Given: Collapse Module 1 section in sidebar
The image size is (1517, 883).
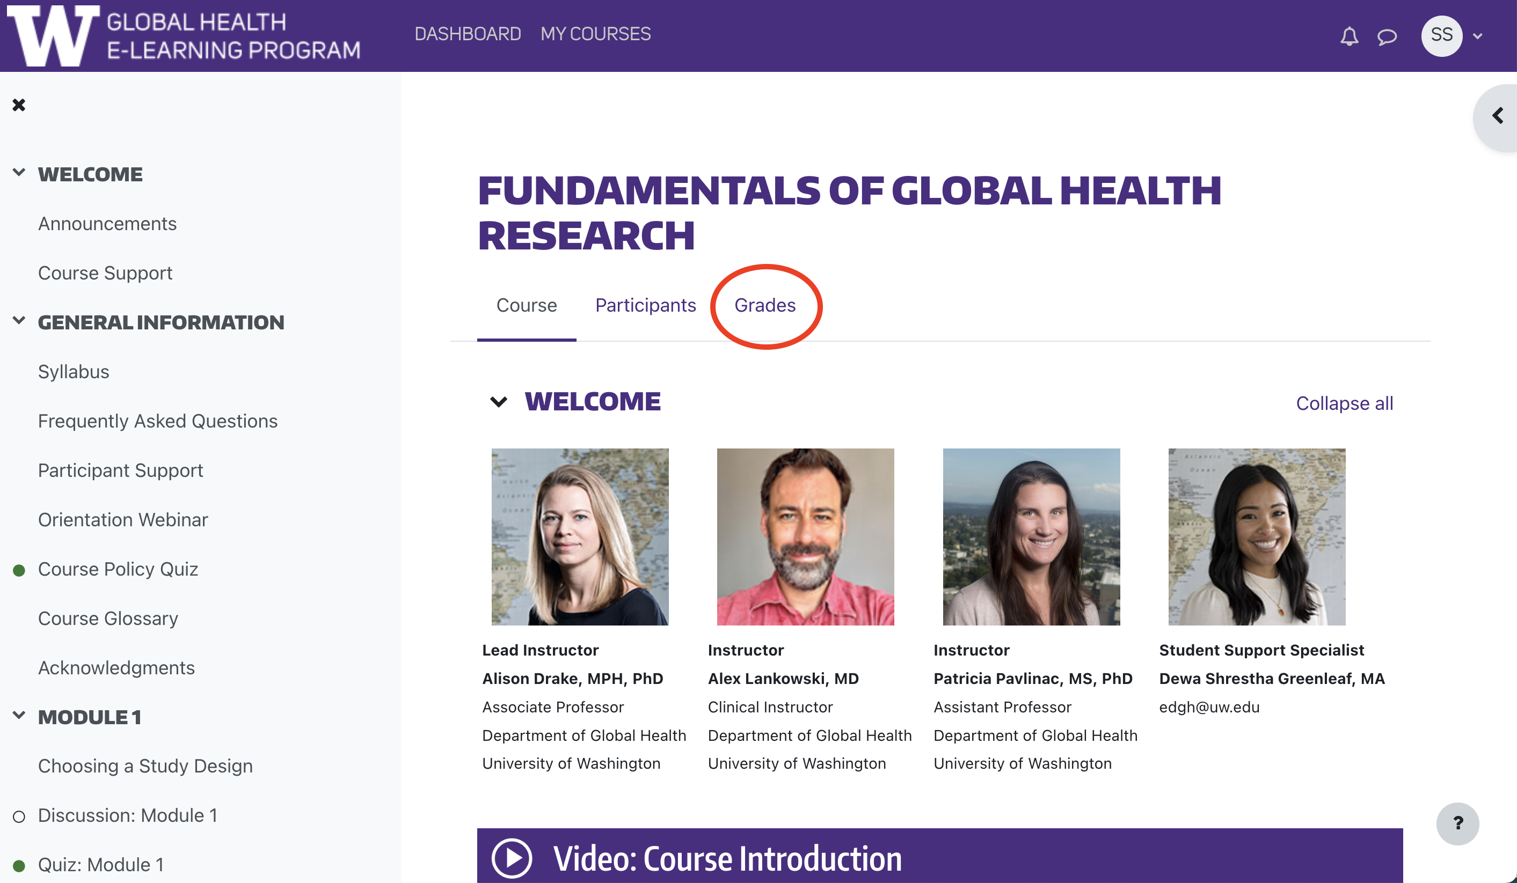Looking at the screenshot, I should 19,715.
